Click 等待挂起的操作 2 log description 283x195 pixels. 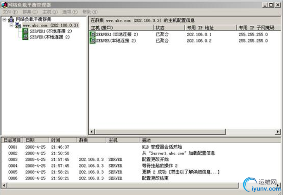160,166
